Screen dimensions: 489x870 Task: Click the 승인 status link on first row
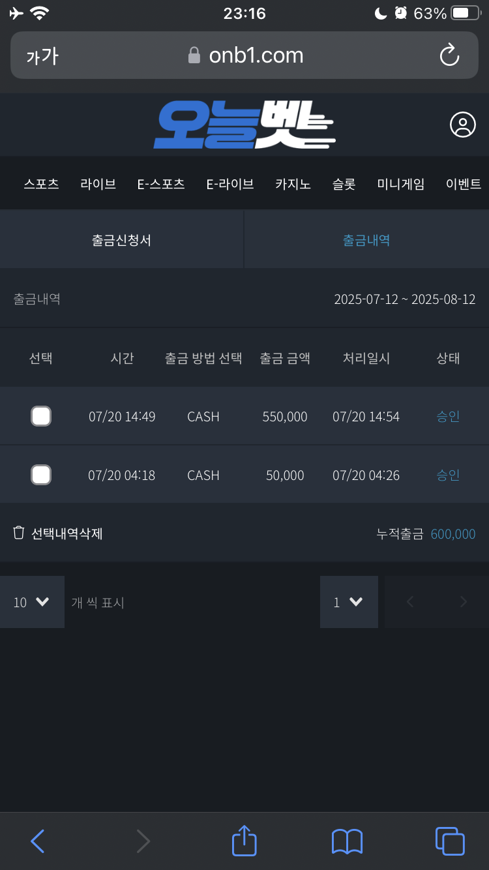pos(449,415)
